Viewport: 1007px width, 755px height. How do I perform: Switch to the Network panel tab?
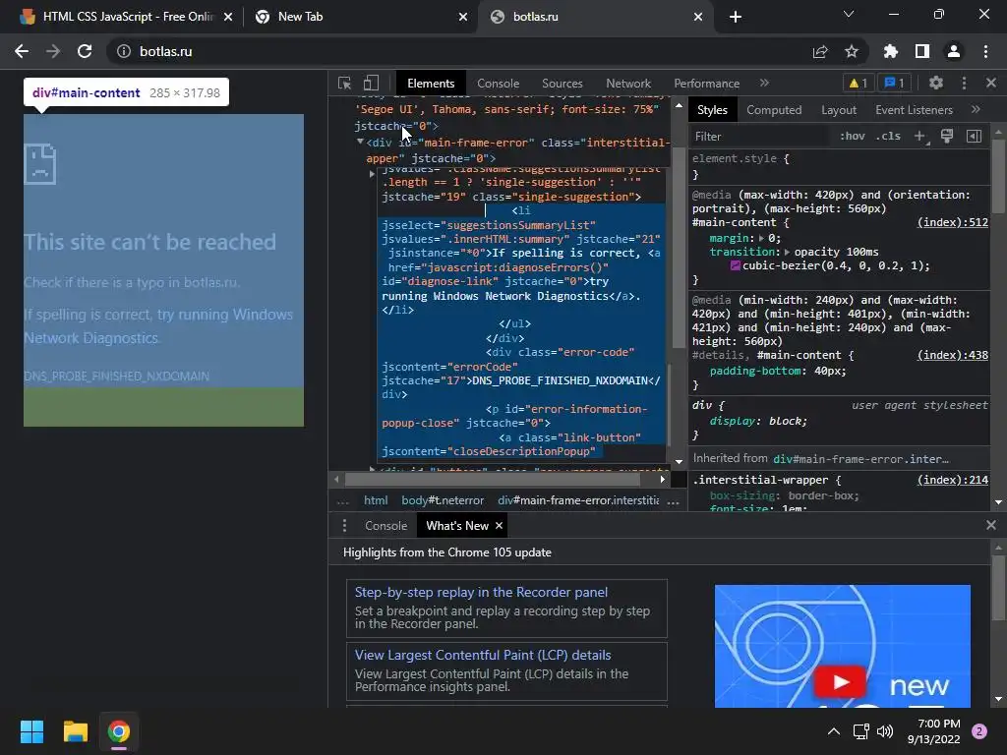pos(628,84)
